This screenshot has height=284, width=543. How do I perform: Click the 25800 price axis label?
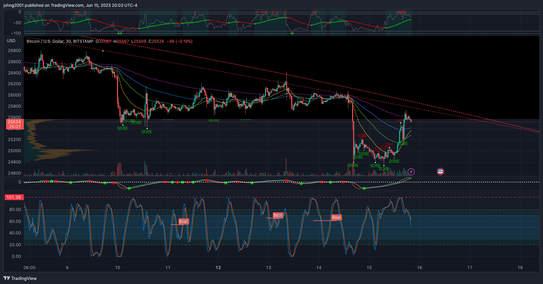14,106
